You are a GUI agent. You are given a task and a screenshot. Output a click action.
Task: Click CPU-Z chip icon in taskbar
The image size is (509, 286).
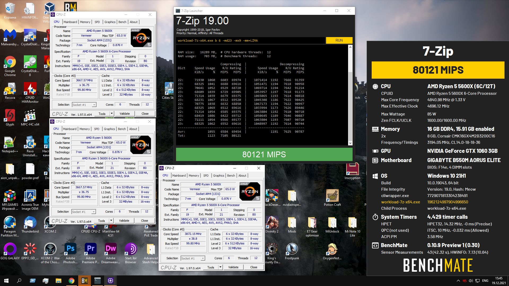[x=110, y=281]
